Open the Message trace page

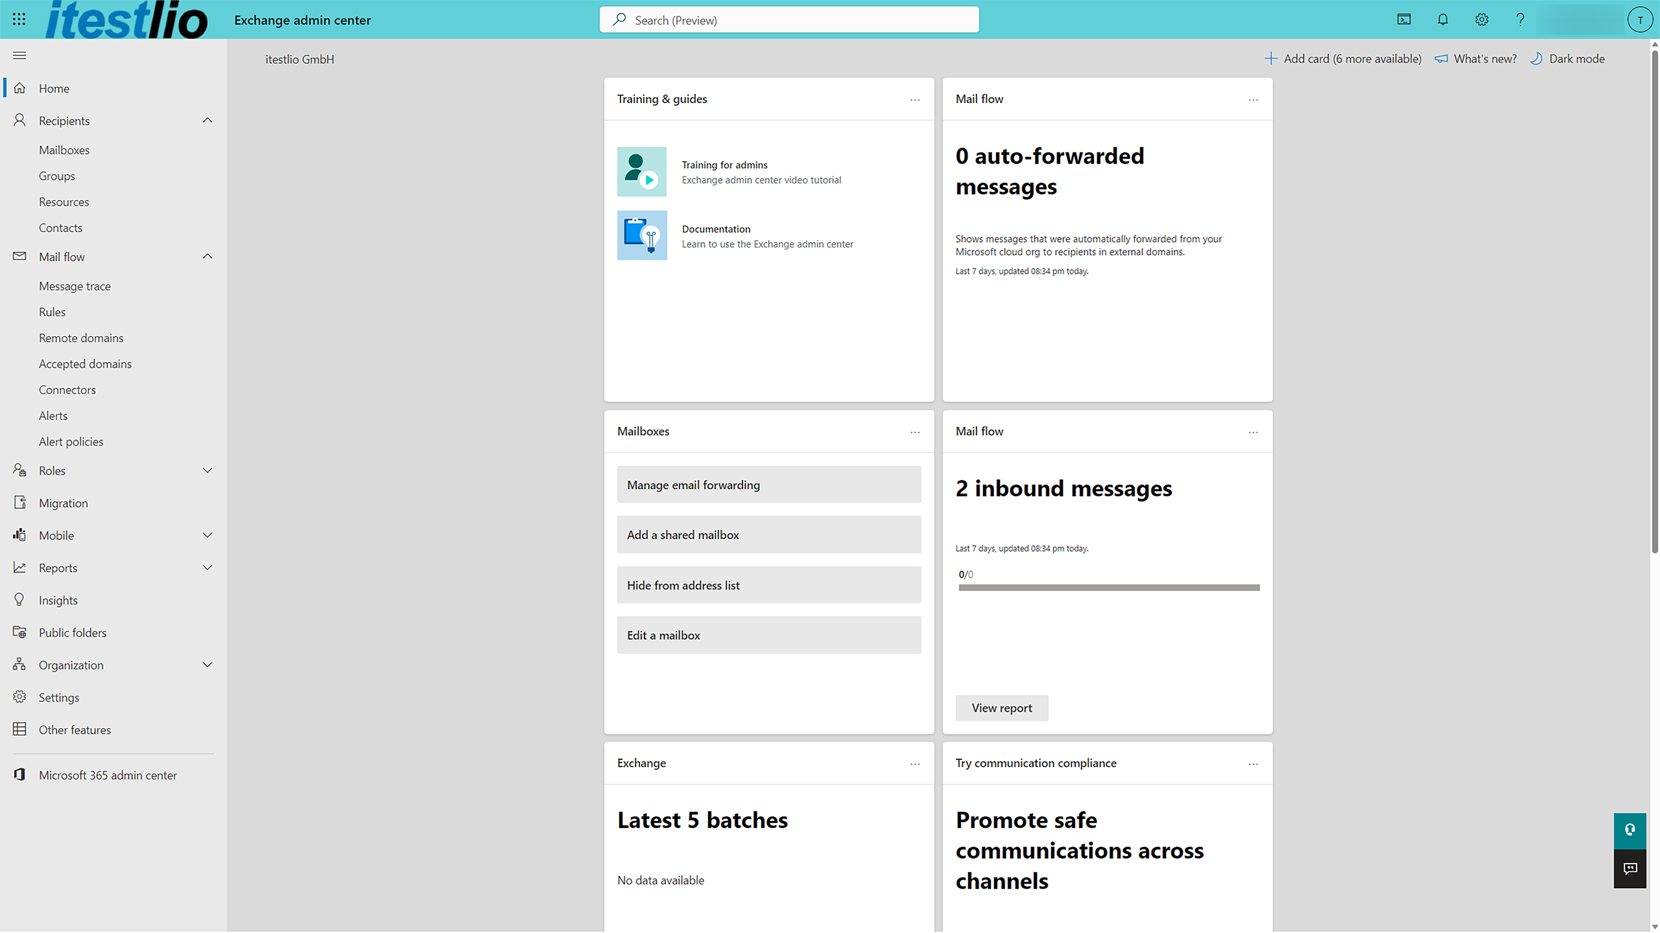(75, 286)
